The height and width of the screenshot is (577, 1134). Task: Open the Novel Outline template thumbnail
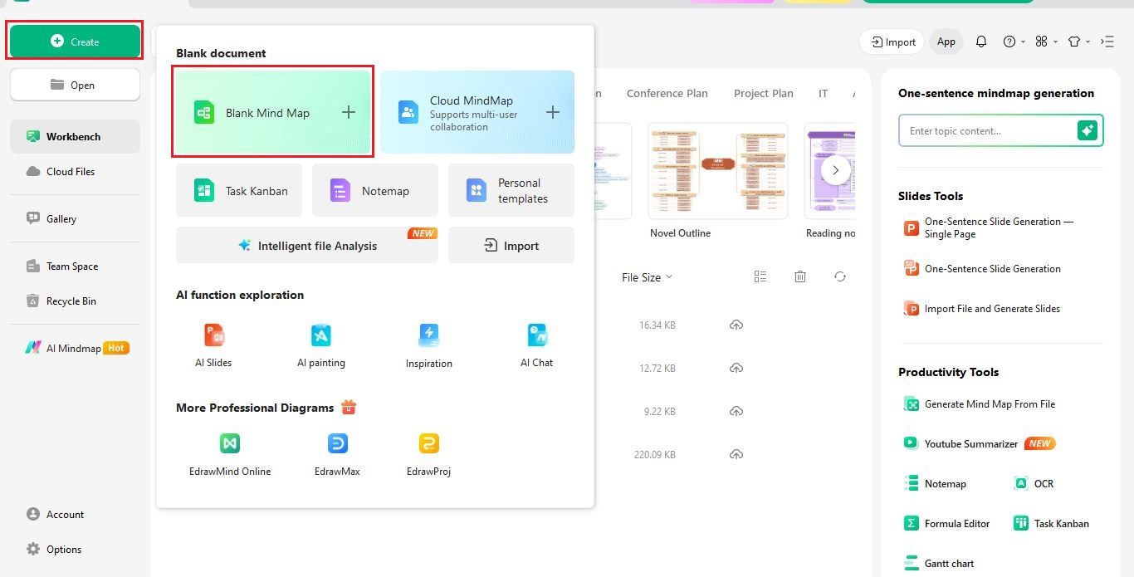[718, 171]
